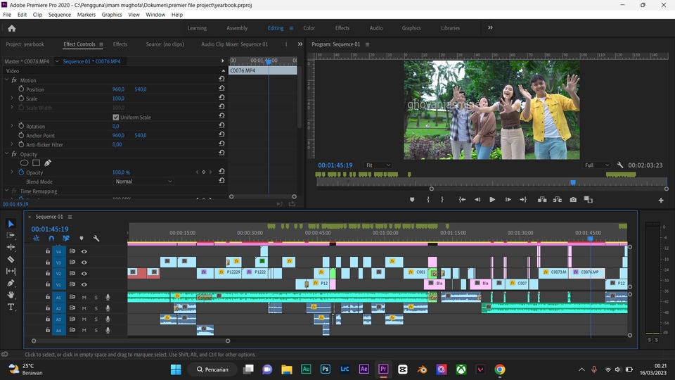The width and height of the screenshot is (675, 380).
Task: Open the Markers menu
Action: [x=86, y=15]
